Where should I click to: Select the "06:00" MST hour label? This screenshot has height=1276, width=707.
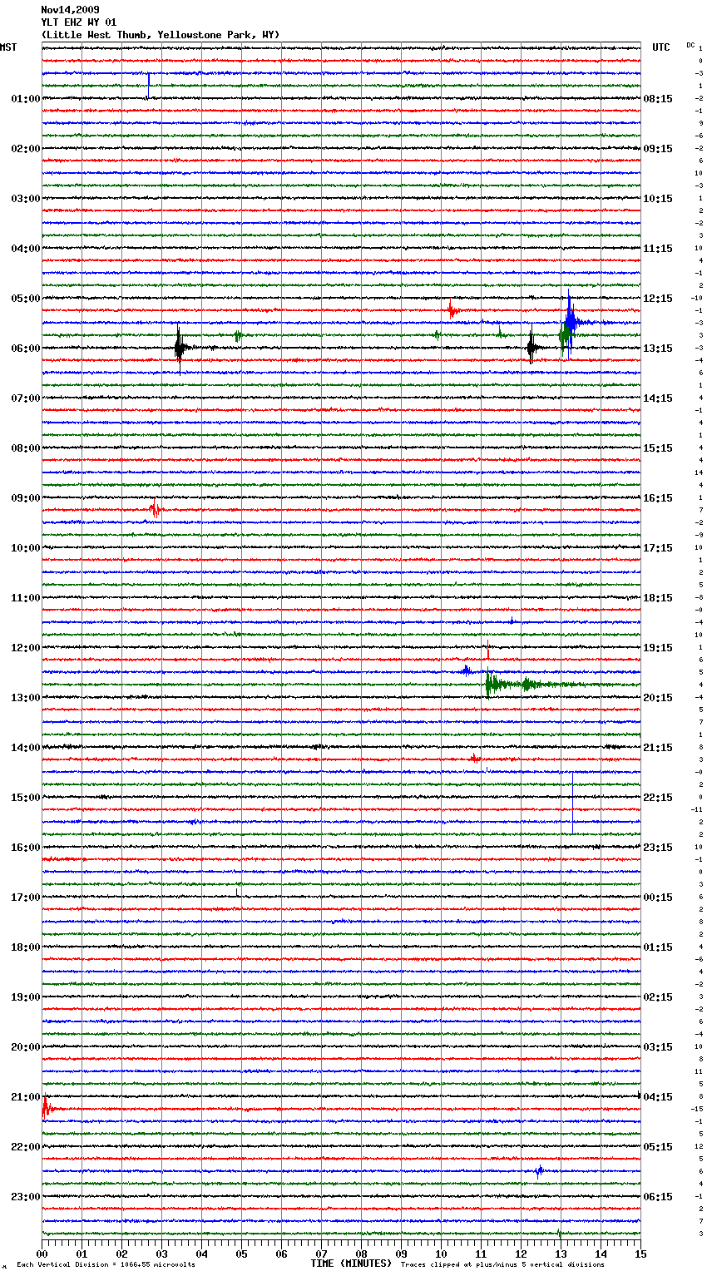pyautogui.click(x=26, y=349)
